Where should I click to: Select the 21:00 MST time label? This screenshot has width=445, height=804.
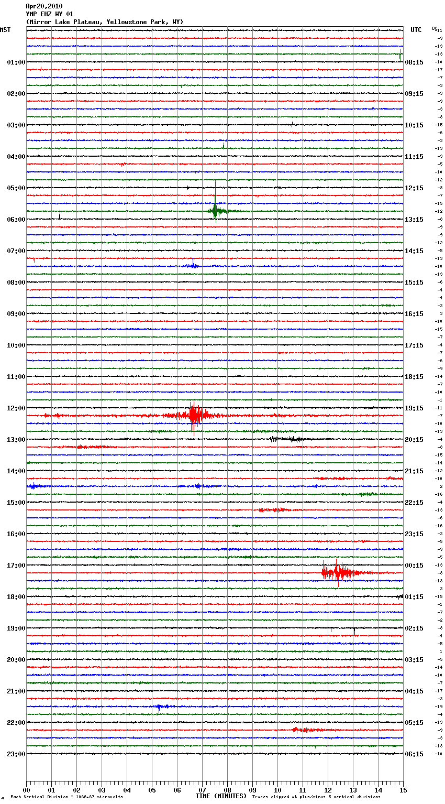(16, 691)
